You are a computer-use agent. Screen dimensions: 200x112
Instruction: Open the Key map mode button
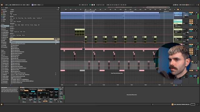pos(177,5)
